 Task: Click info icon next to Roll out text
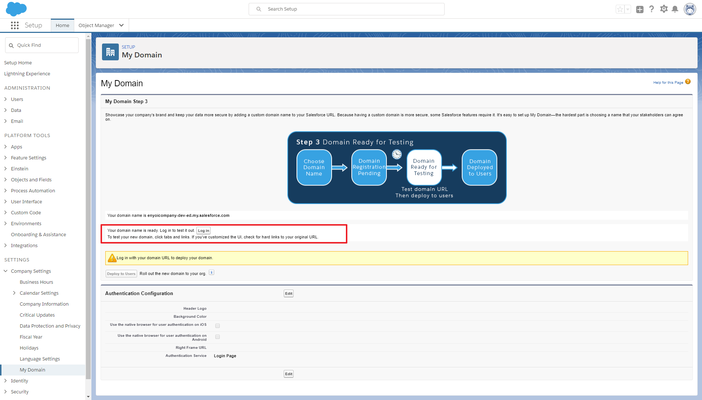[211, 272]
